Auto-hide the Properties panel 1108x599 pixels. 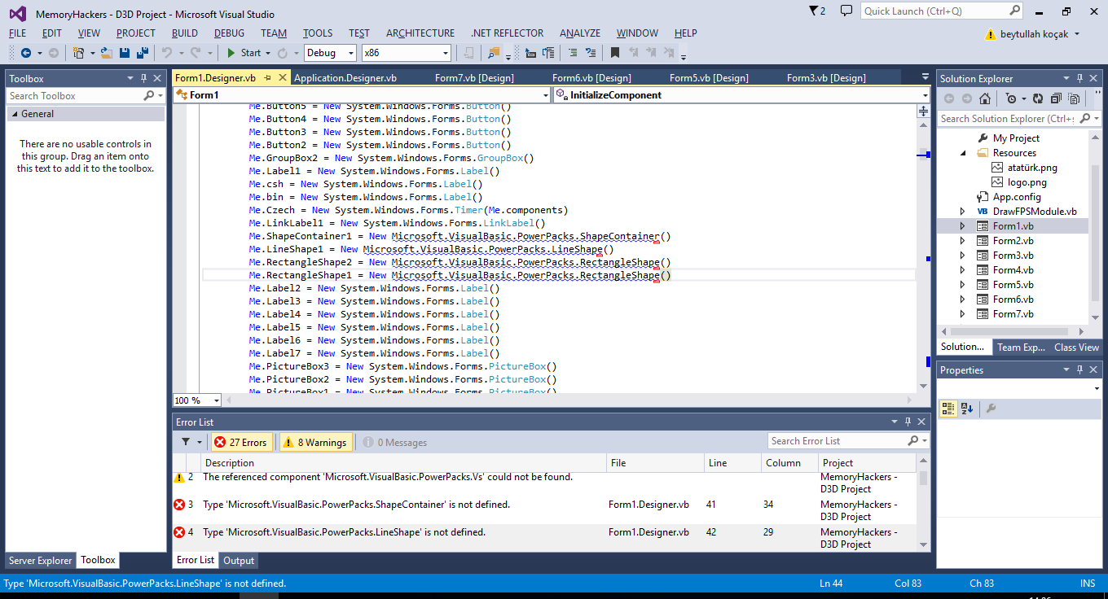[x=1079, y=369]
